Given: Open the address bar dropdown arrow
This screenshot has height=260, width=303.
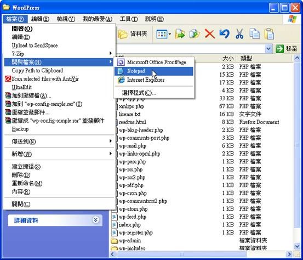Looking at the screenshot, I should [x=268, y=49].
